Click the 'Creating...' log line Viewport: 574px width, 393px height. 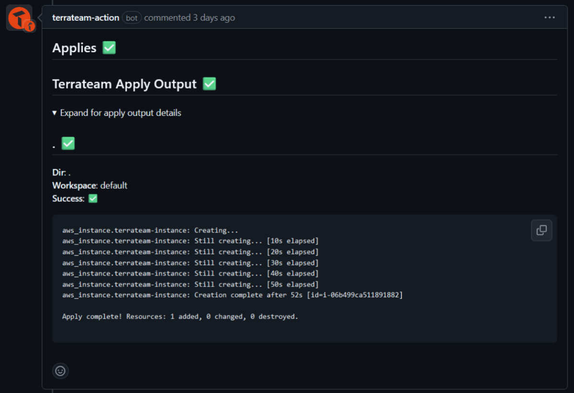(150, 230)
